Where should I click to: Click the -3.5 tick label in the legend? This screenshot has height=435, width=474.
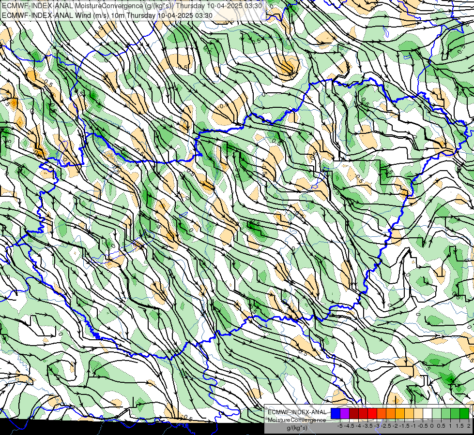click(x=368, y=426)
